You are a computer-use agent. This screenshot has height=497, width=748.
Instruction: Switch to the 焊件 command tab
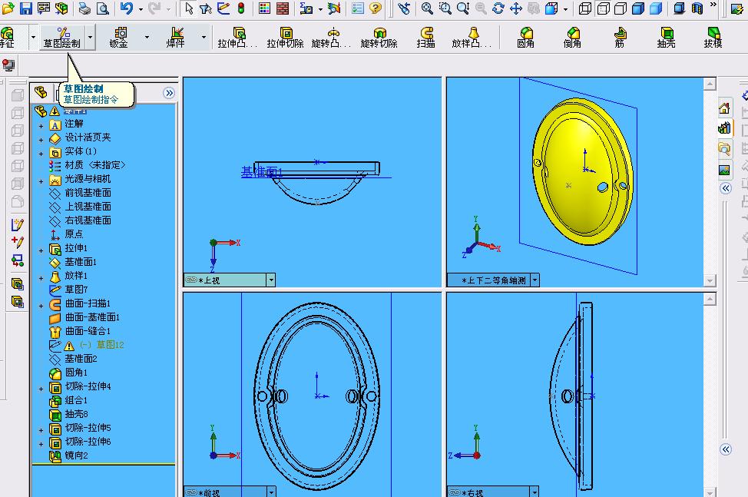click(175, 38)
